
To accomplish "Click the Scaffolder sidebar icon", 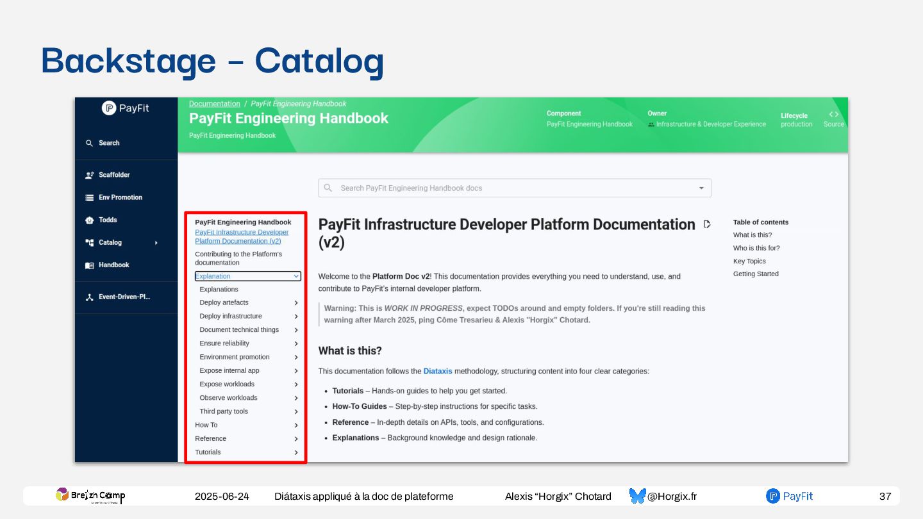I will pyautogui.click(x=90, y=175).
